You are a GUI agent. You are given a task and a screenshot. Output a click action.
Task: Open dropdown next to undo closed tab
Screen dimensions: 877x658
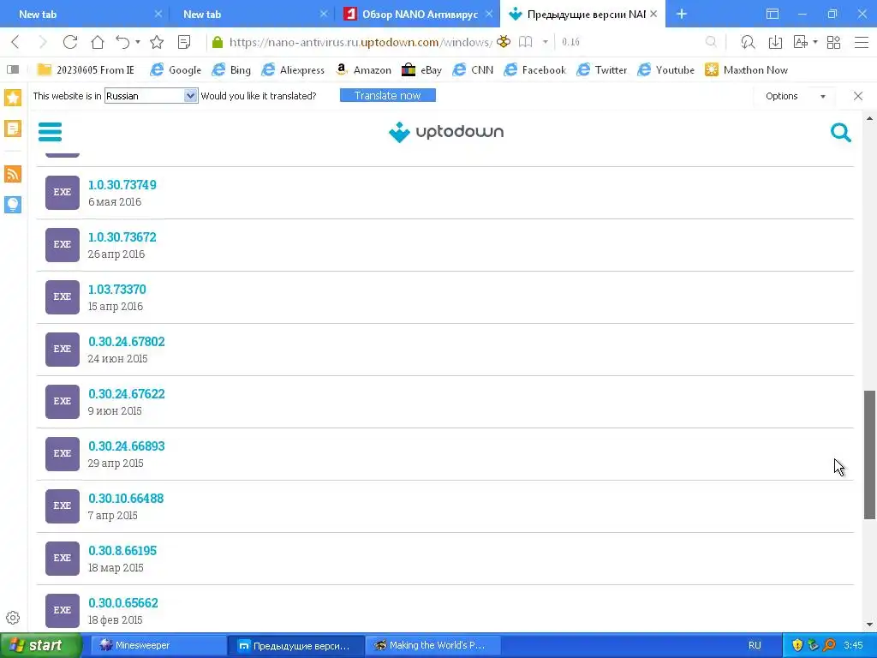pyautogui.click(x=138, y=42)
